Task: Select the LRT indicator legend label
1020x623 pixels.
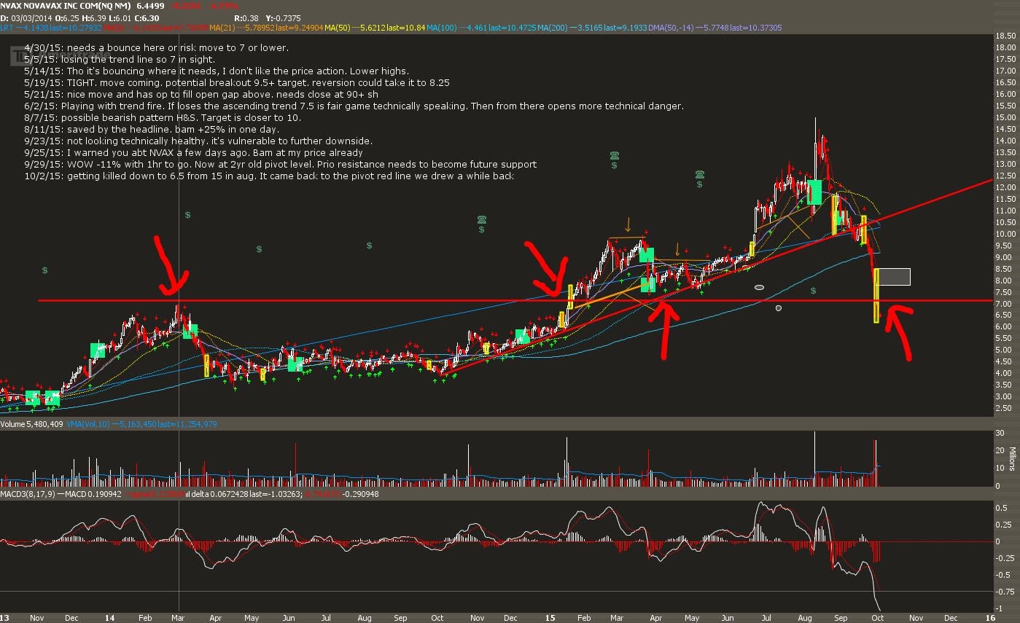Action: coord(51,27)
